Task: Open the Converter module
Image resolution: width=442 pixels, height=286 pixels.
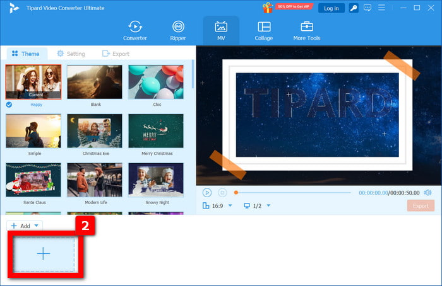Action: [134, 31]
